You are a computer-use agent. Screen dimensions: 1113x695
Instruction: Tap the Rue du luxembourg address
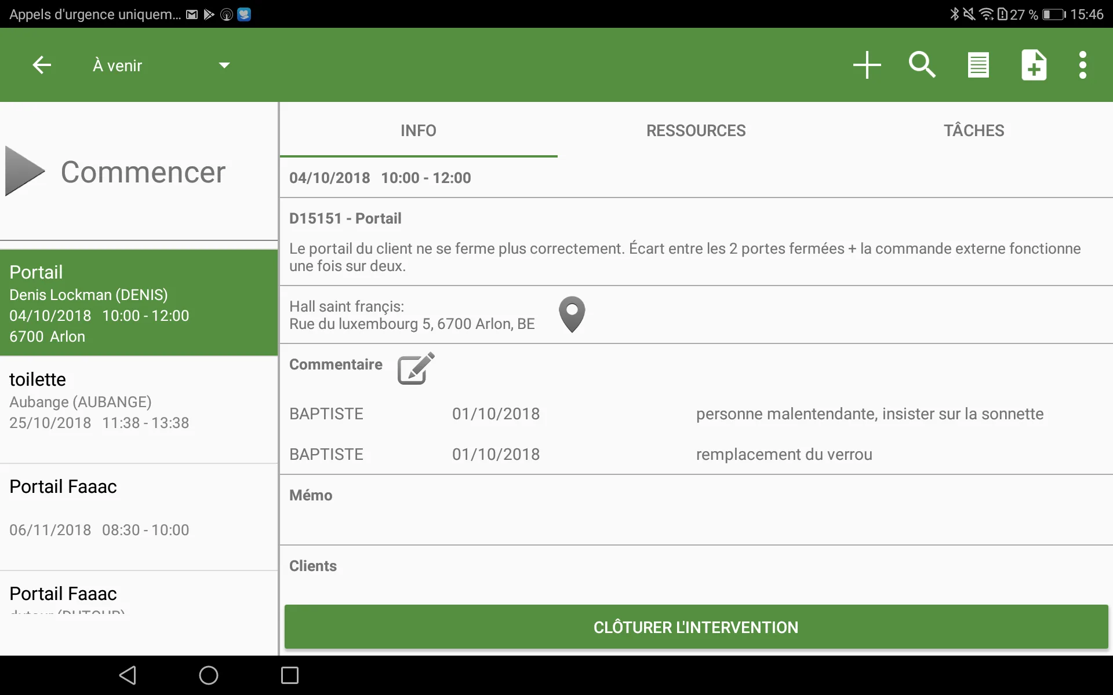[412, 324]
